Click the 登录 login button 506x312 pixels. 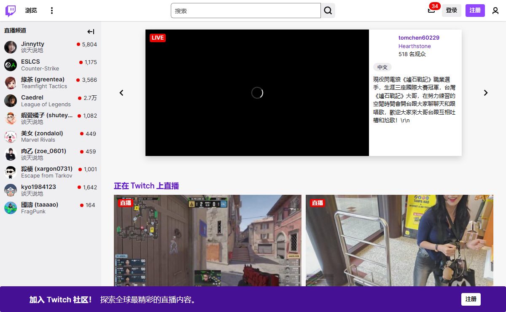452,11
